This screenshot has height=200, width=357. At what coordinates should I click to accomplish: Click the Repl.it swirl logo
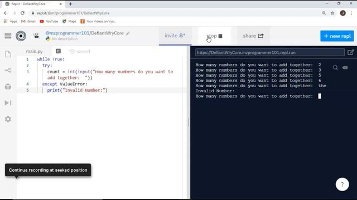click(x=21, y=36)
